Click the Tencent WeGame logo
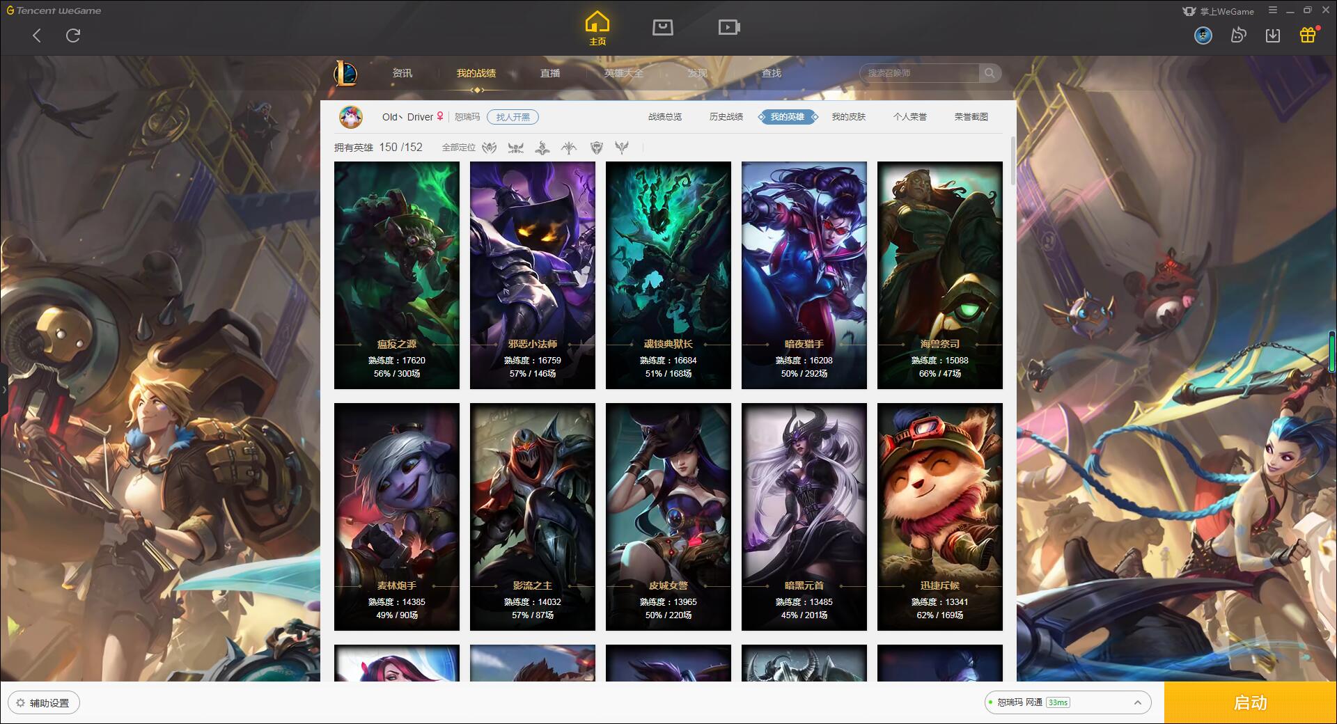 (54, 10)
